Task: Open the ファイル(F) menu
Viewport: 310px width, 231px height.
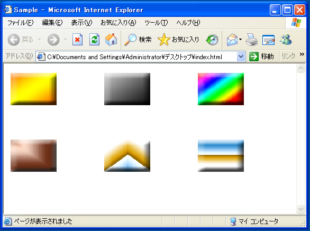Action: [21, 23]
